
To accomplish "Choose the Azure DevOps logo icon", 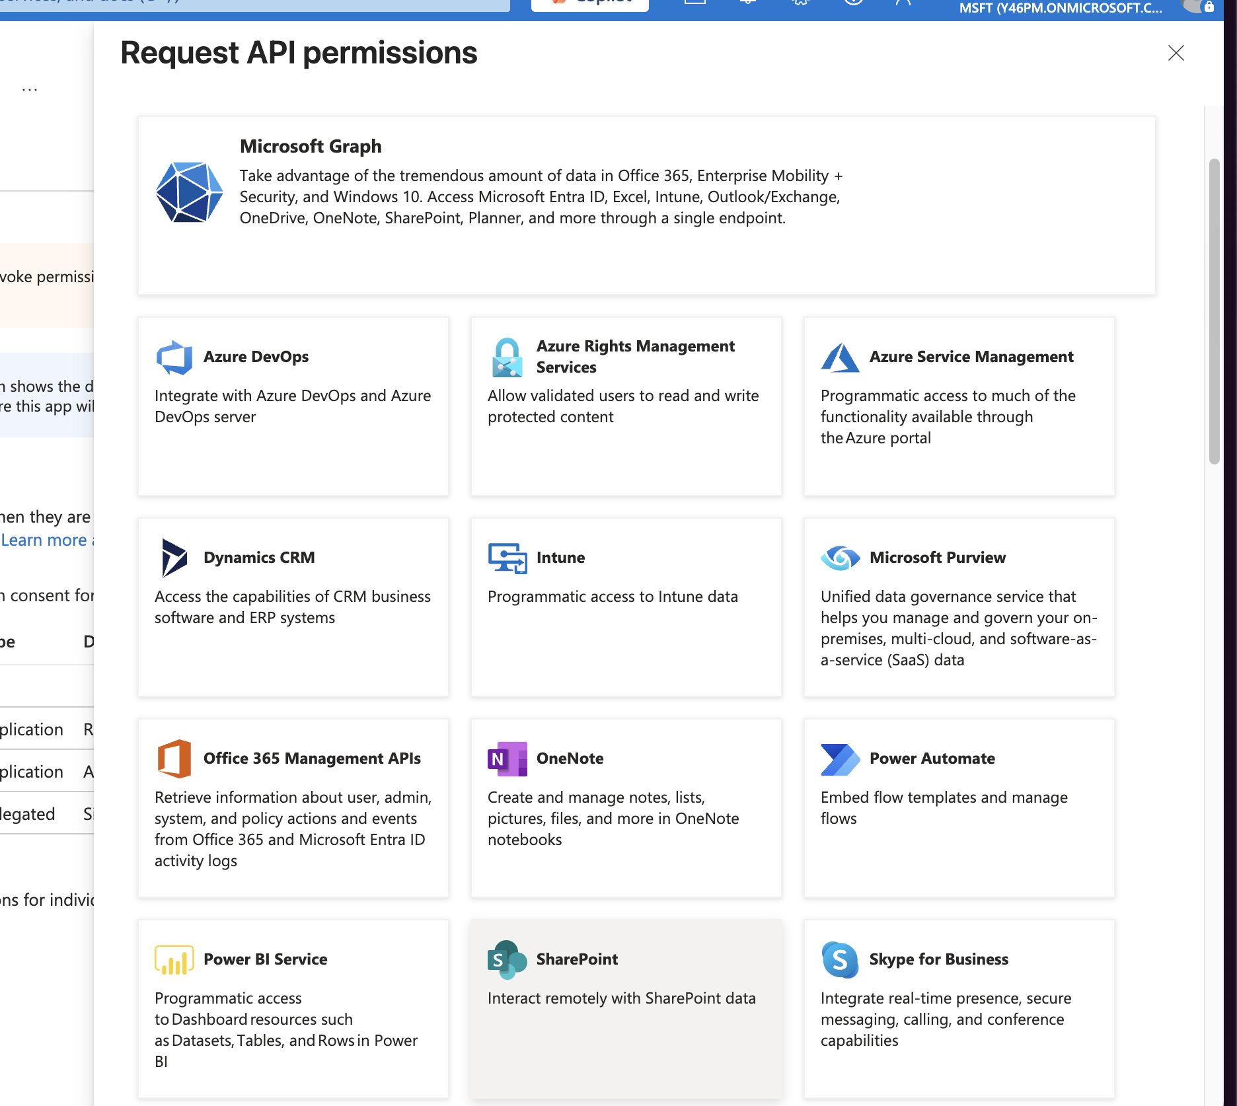I will pos(174,357).
